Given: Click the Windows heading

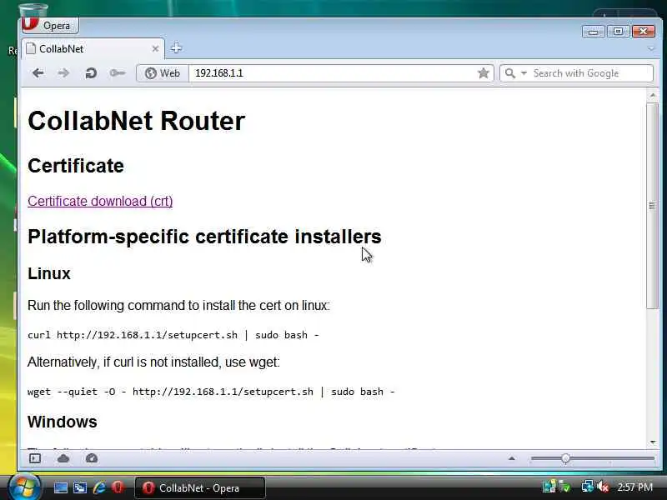Looking at the screenshot, I should click(62, 422).
